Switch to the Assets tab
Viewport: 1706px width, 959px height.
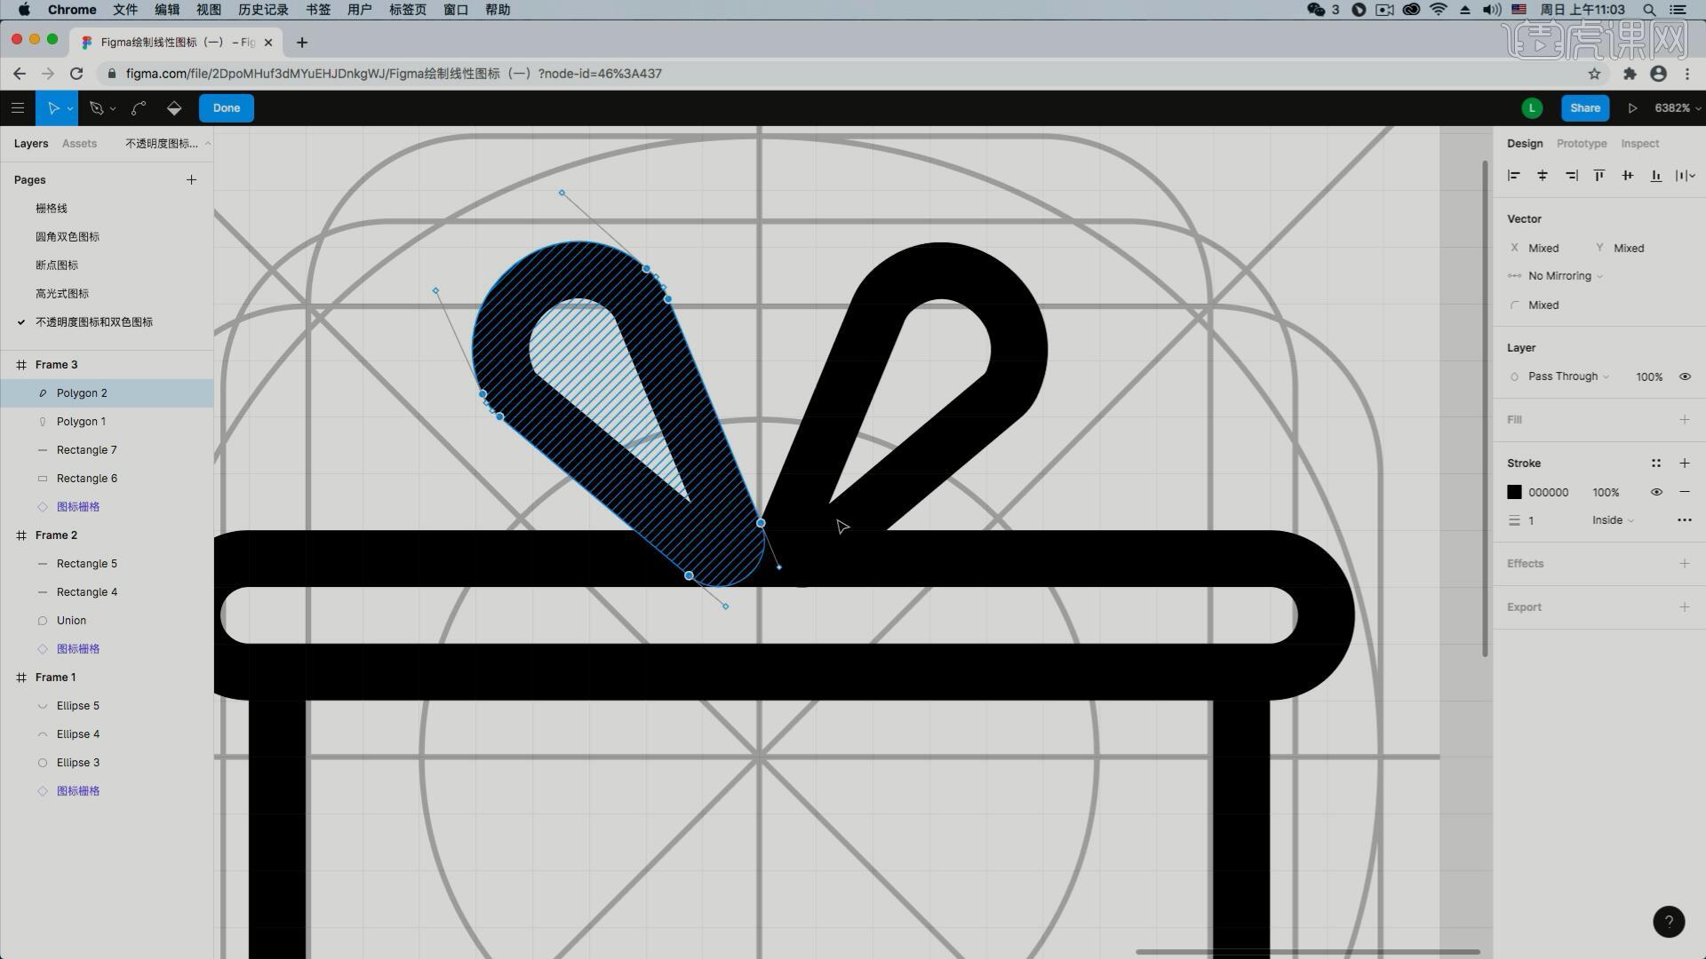(x=79, y=144)
